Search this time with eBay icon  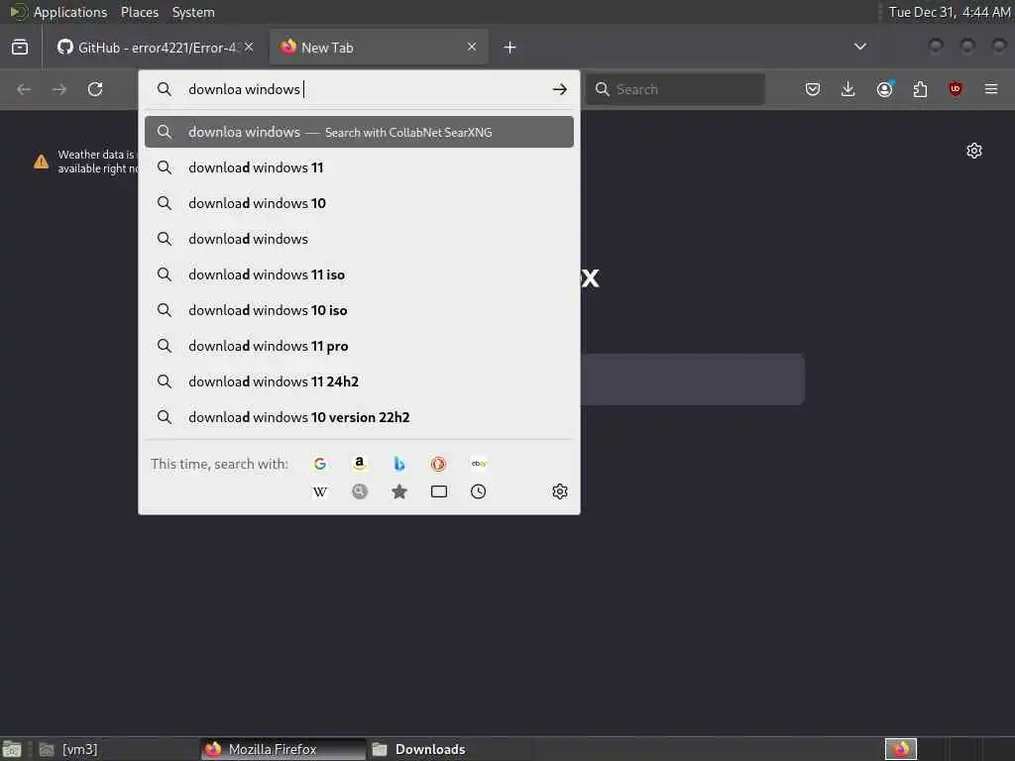coord(479,464)
